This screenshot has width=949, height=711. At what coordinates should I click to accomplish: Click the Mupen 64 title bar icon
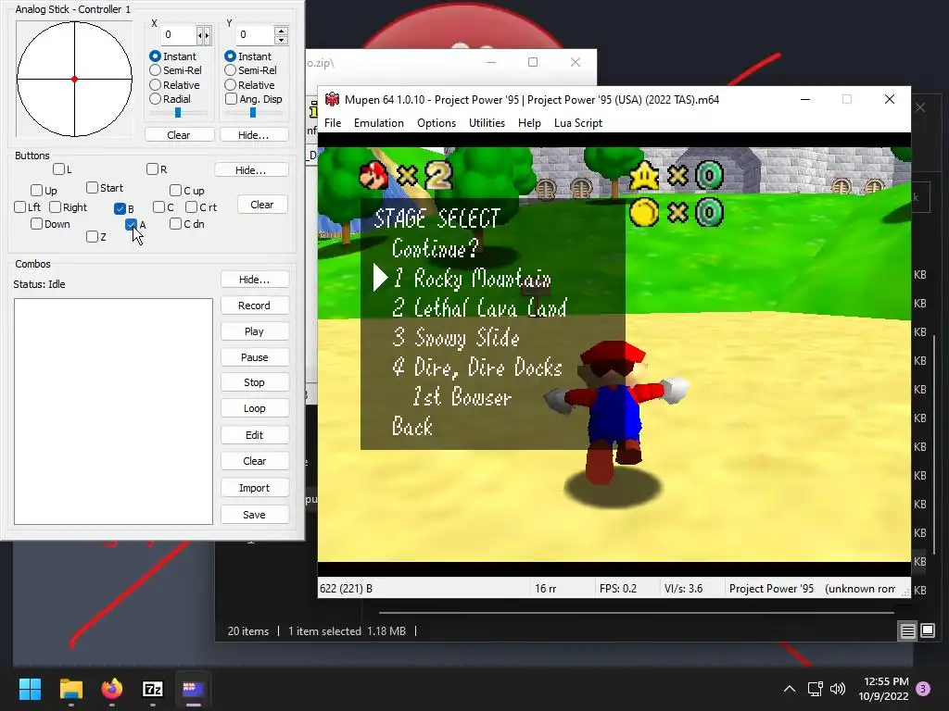[x=332, y=99]
